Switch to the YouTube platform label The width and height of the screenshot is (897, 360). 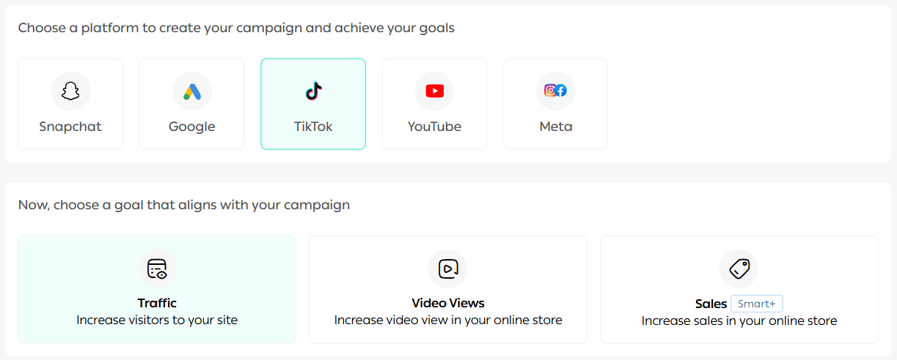[434, 127]
